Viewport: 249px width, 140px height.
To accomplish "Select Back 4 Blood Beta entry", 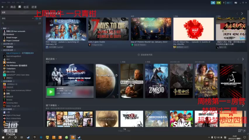I will tap(13, 119).
